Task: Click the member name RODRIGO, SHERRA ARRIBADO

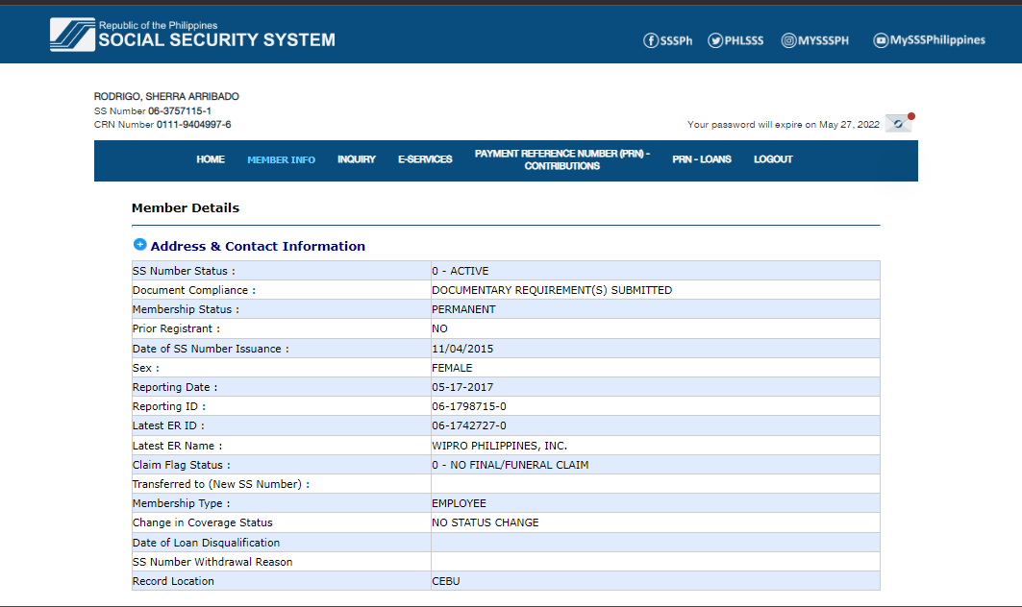Action: pos(166,97)
